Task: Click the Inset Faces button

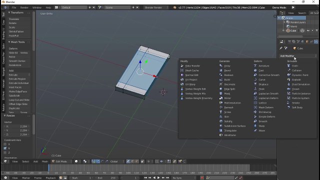Action: 19,87
